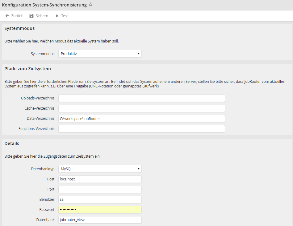Open the Systemmodus dropdown showing Produktiv
This screenshot has height=226, width=293.
[x=100, y=54]
